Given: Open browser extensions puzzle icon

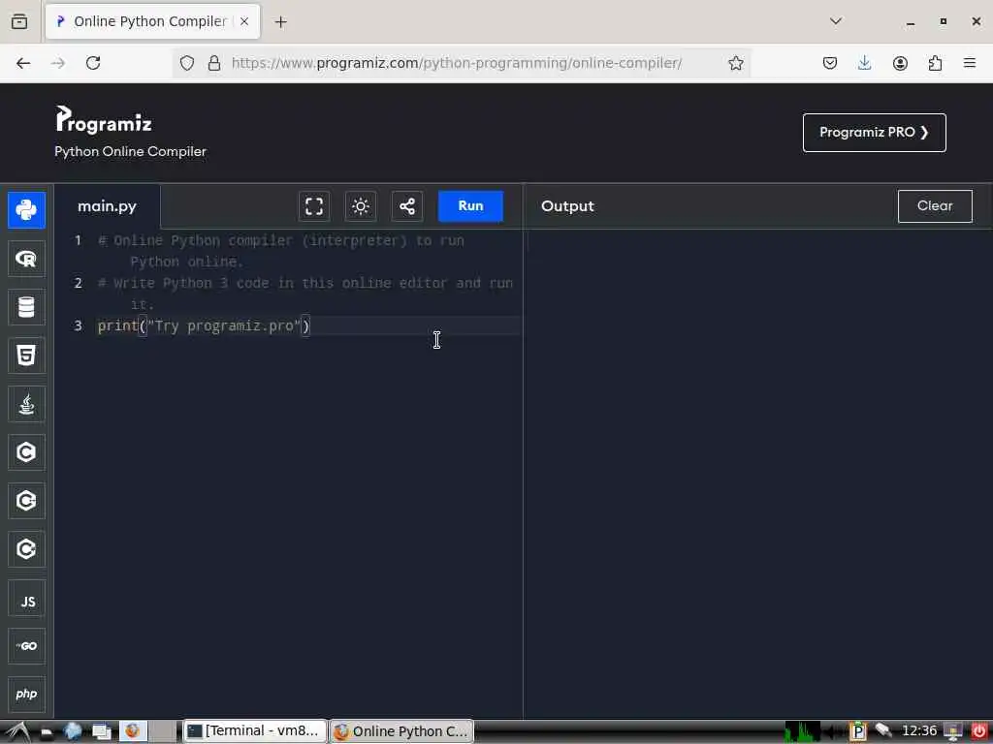Looking at the screenshot, I should (935, 63).
